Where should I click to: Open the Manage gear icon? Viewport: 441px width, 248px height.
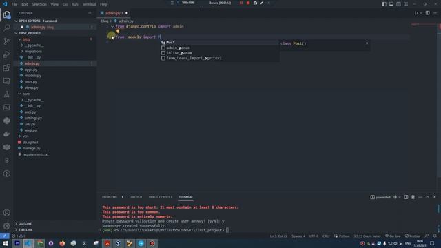(x=6, y=226)
